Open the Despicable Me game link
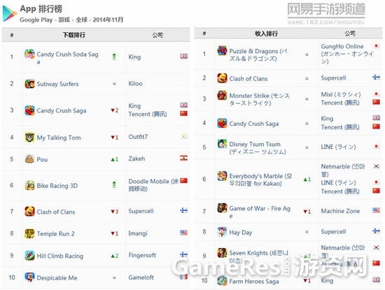Viewport: 385px width, 290px height. coord(57,277)
